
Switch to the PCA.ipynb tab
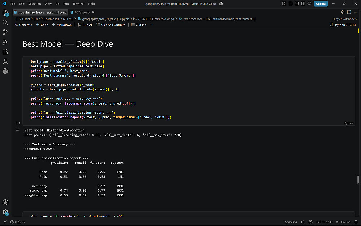point(82,12)
